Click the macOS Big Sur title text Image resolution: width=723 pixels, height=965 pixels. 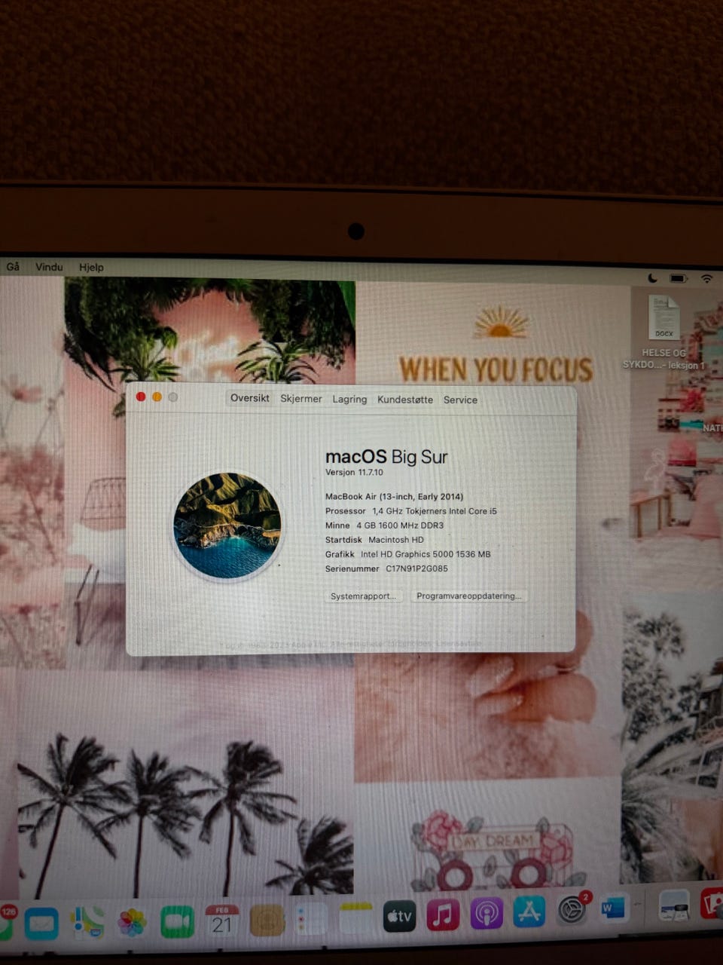(386, 456)
